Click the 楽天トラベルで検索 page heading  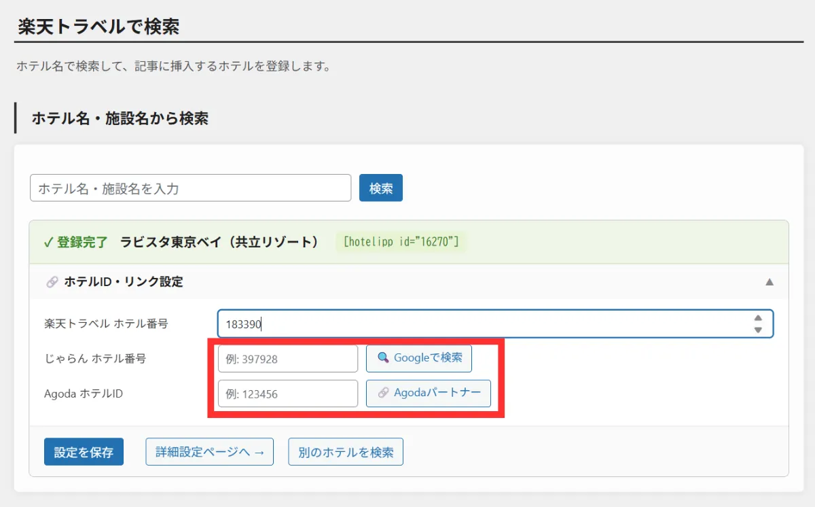click(98, 27)
